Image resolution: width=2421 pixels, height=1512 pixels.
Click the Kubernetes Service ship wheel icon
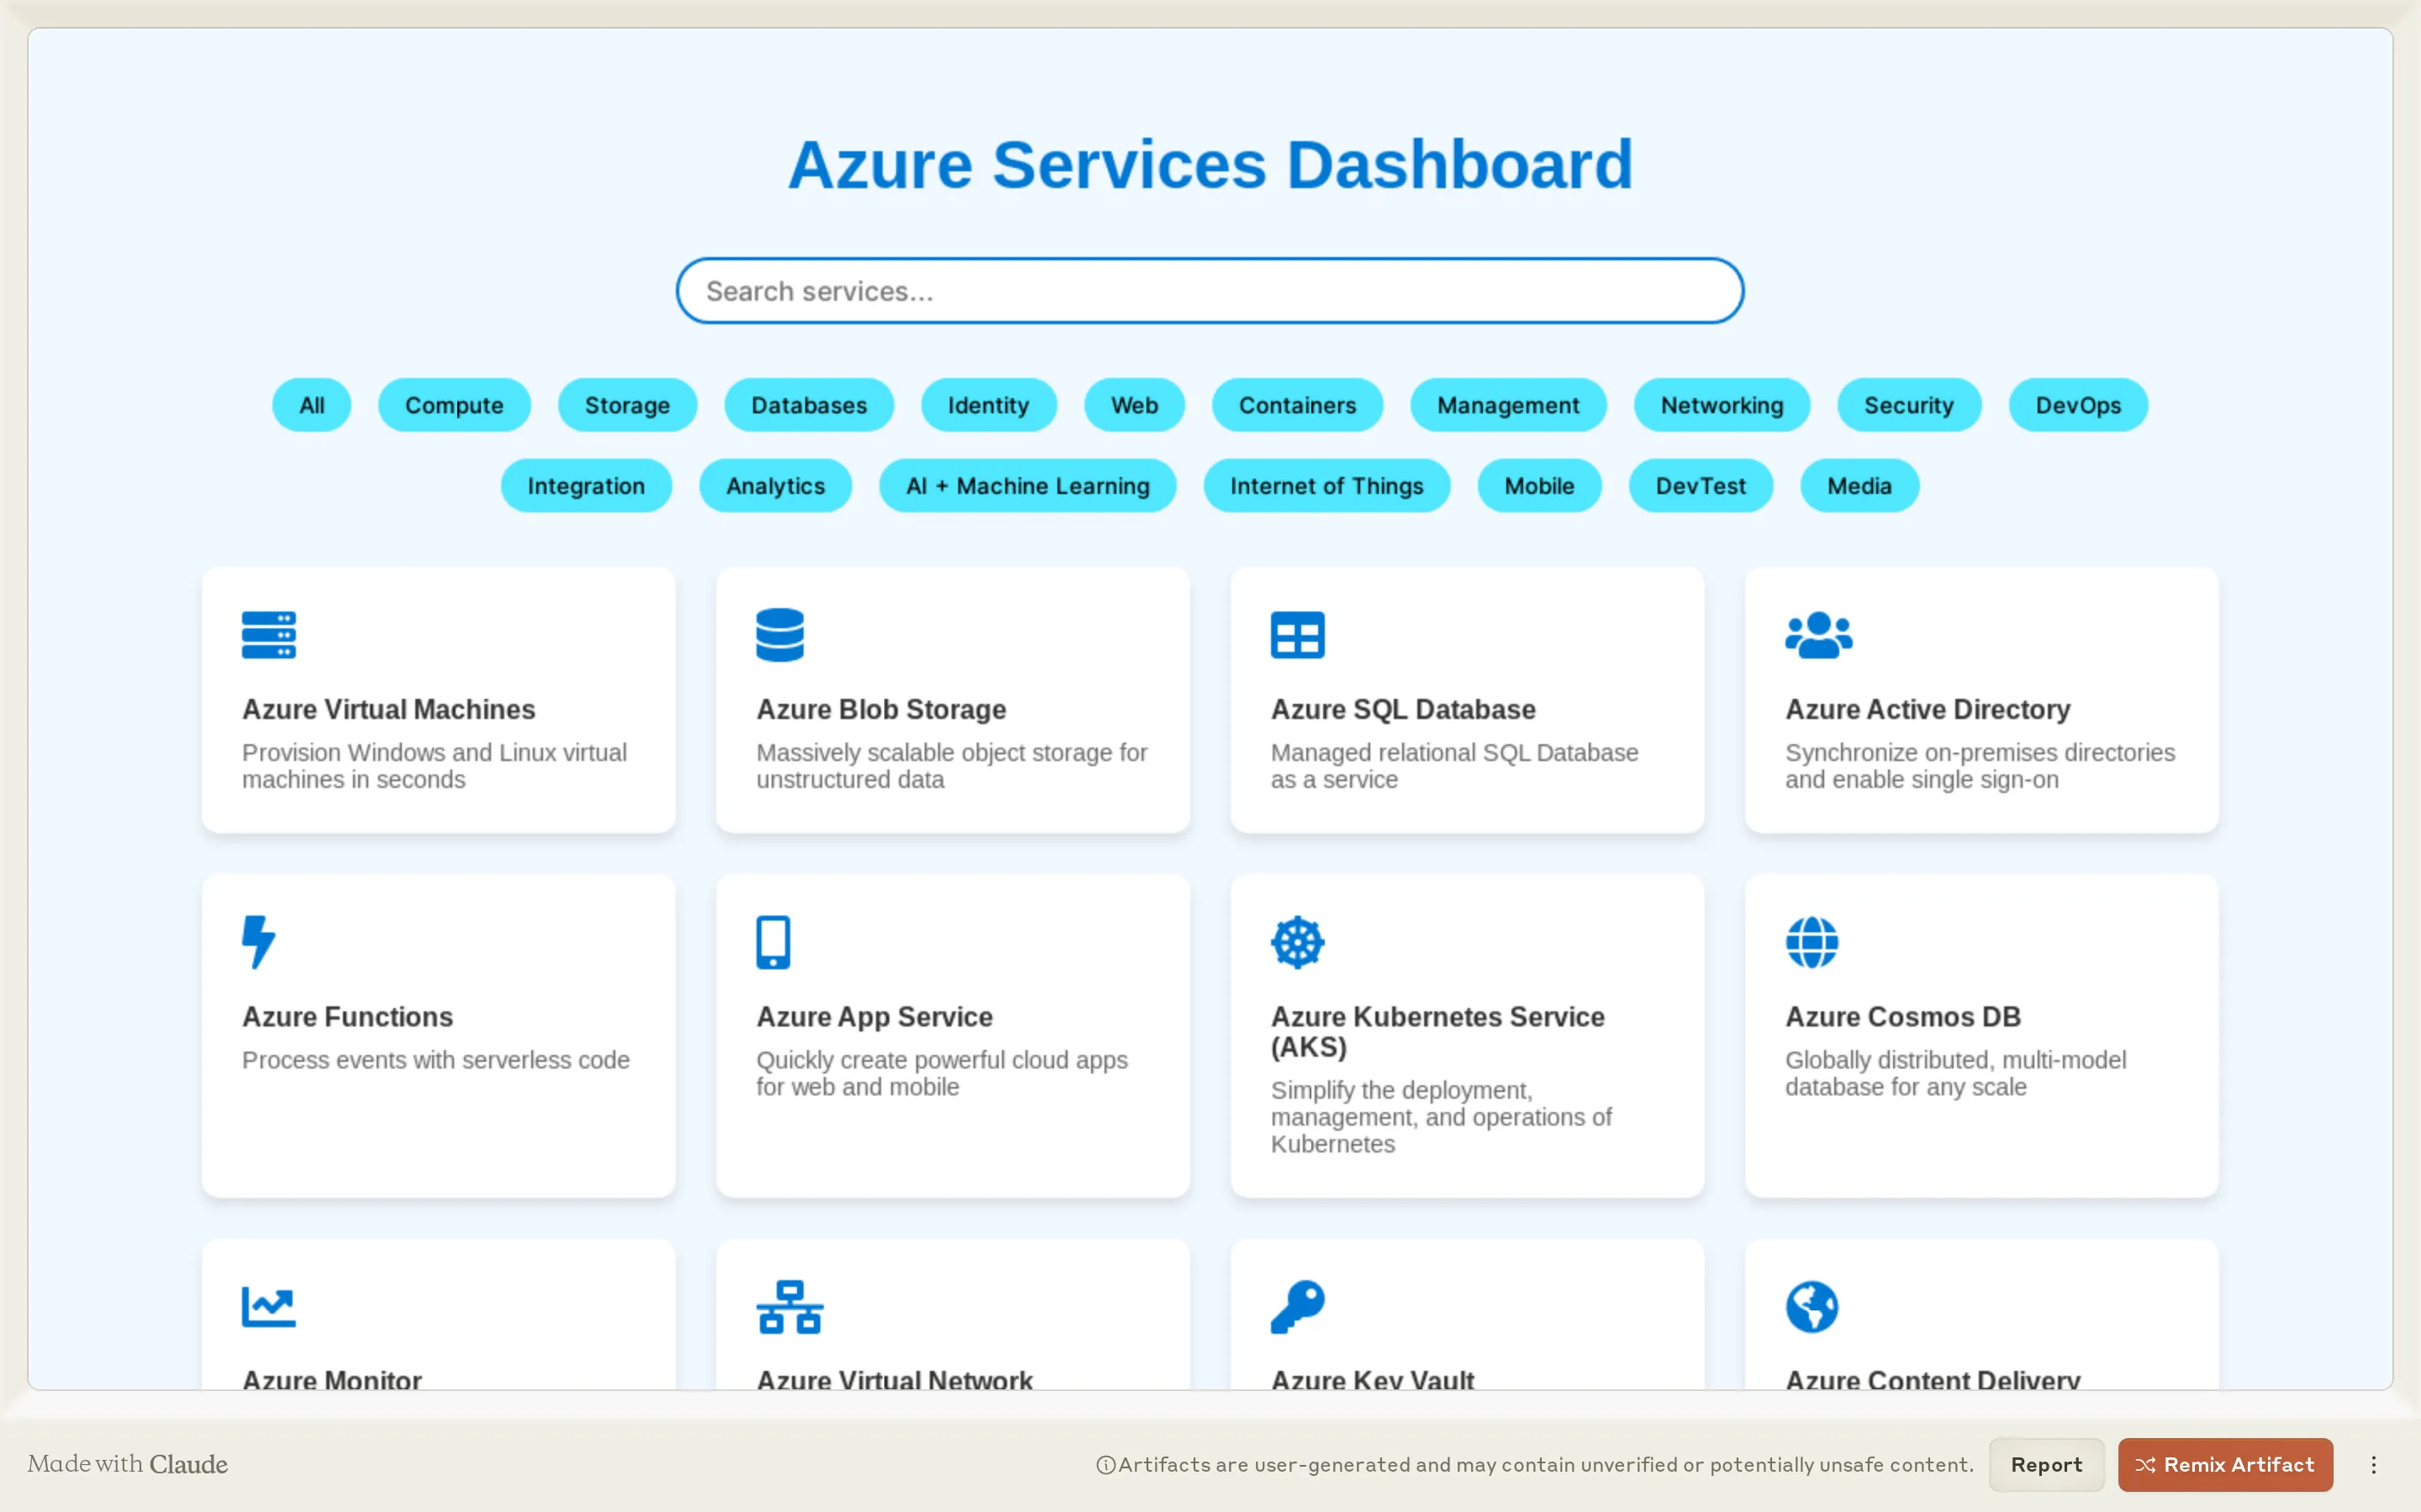pyautogui.click(x=1298, y=941)
